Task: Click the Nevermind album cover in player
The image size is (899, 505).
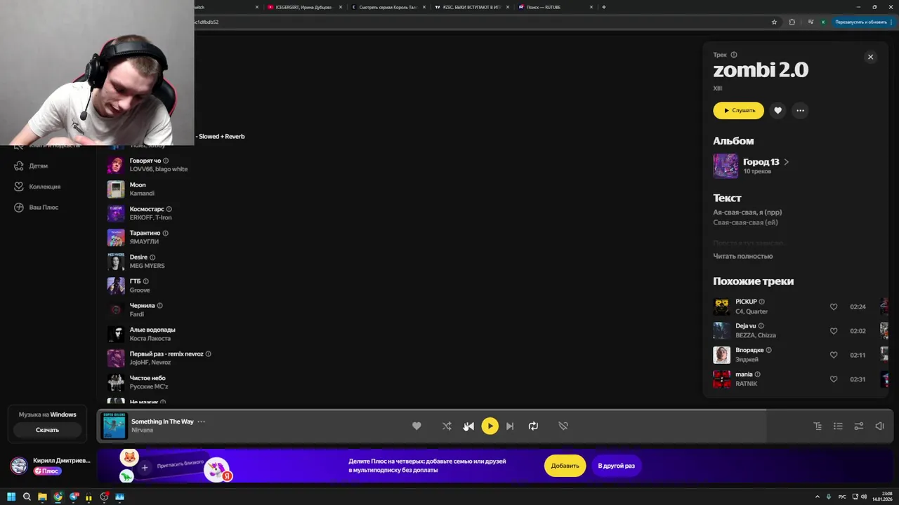Action: point(114,426)
